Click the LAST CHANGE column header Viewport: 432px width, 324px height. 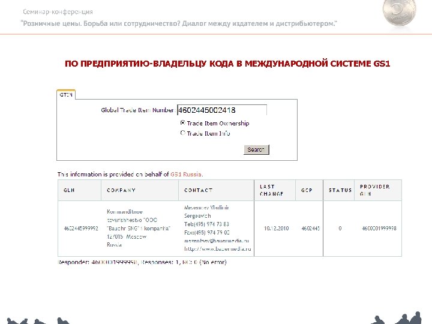[275, 190]
